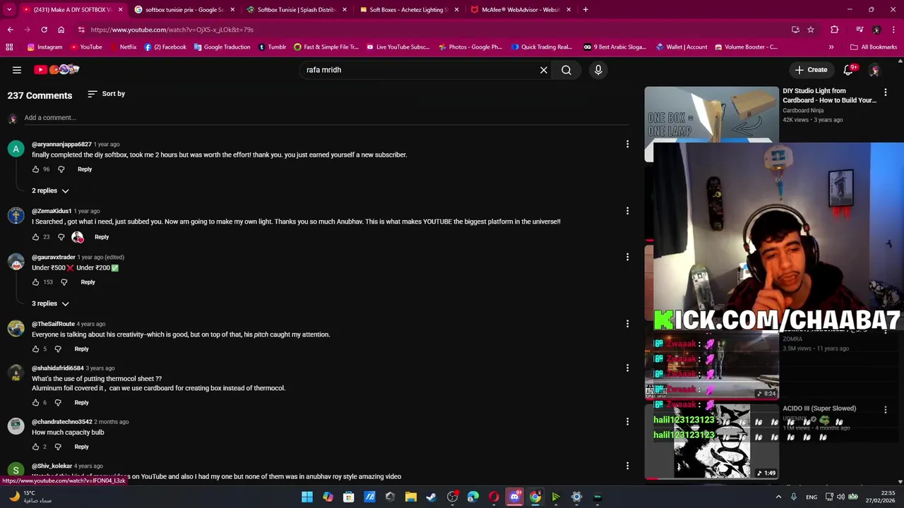Dislike ZemaKidus1's comment
This screenshot has width=904, height=508.
pyautogui.click(x=61, y=237)
